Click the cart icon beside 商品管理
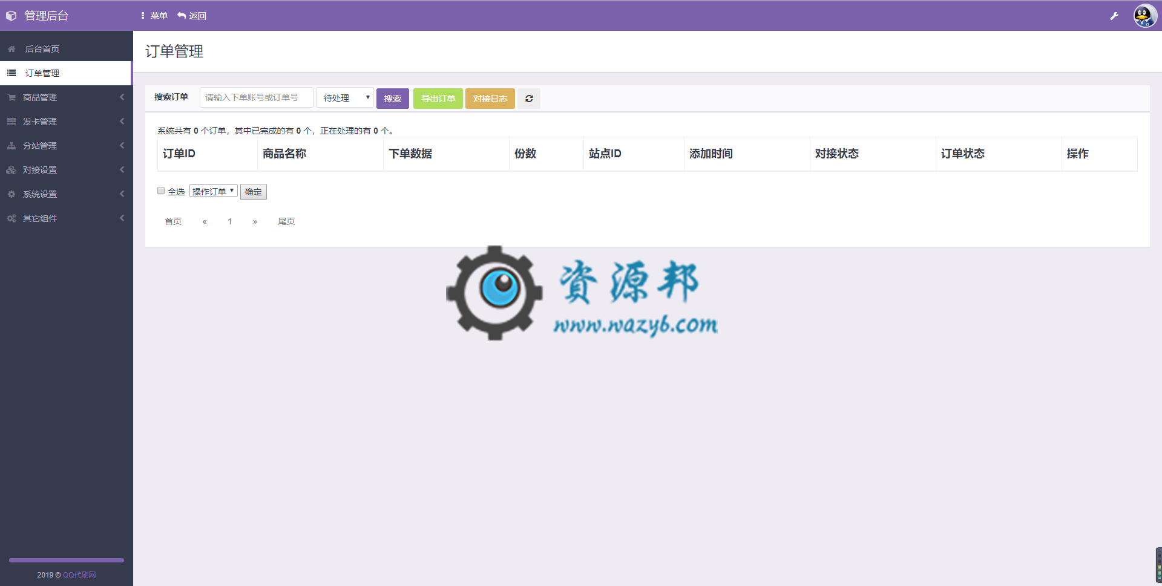The height and width of the screenshot is (586, 1162). [x=11, y=97]
